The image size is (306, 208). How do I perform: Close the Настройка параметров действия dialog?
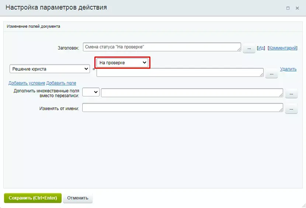tap(297, 8)
